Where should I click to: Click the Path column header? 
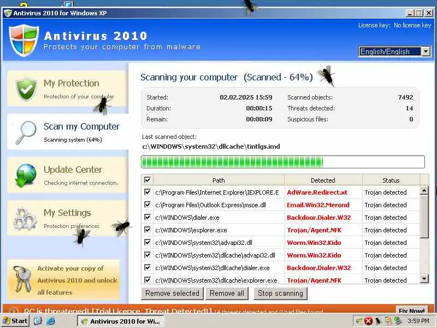(x=219, y=180)
